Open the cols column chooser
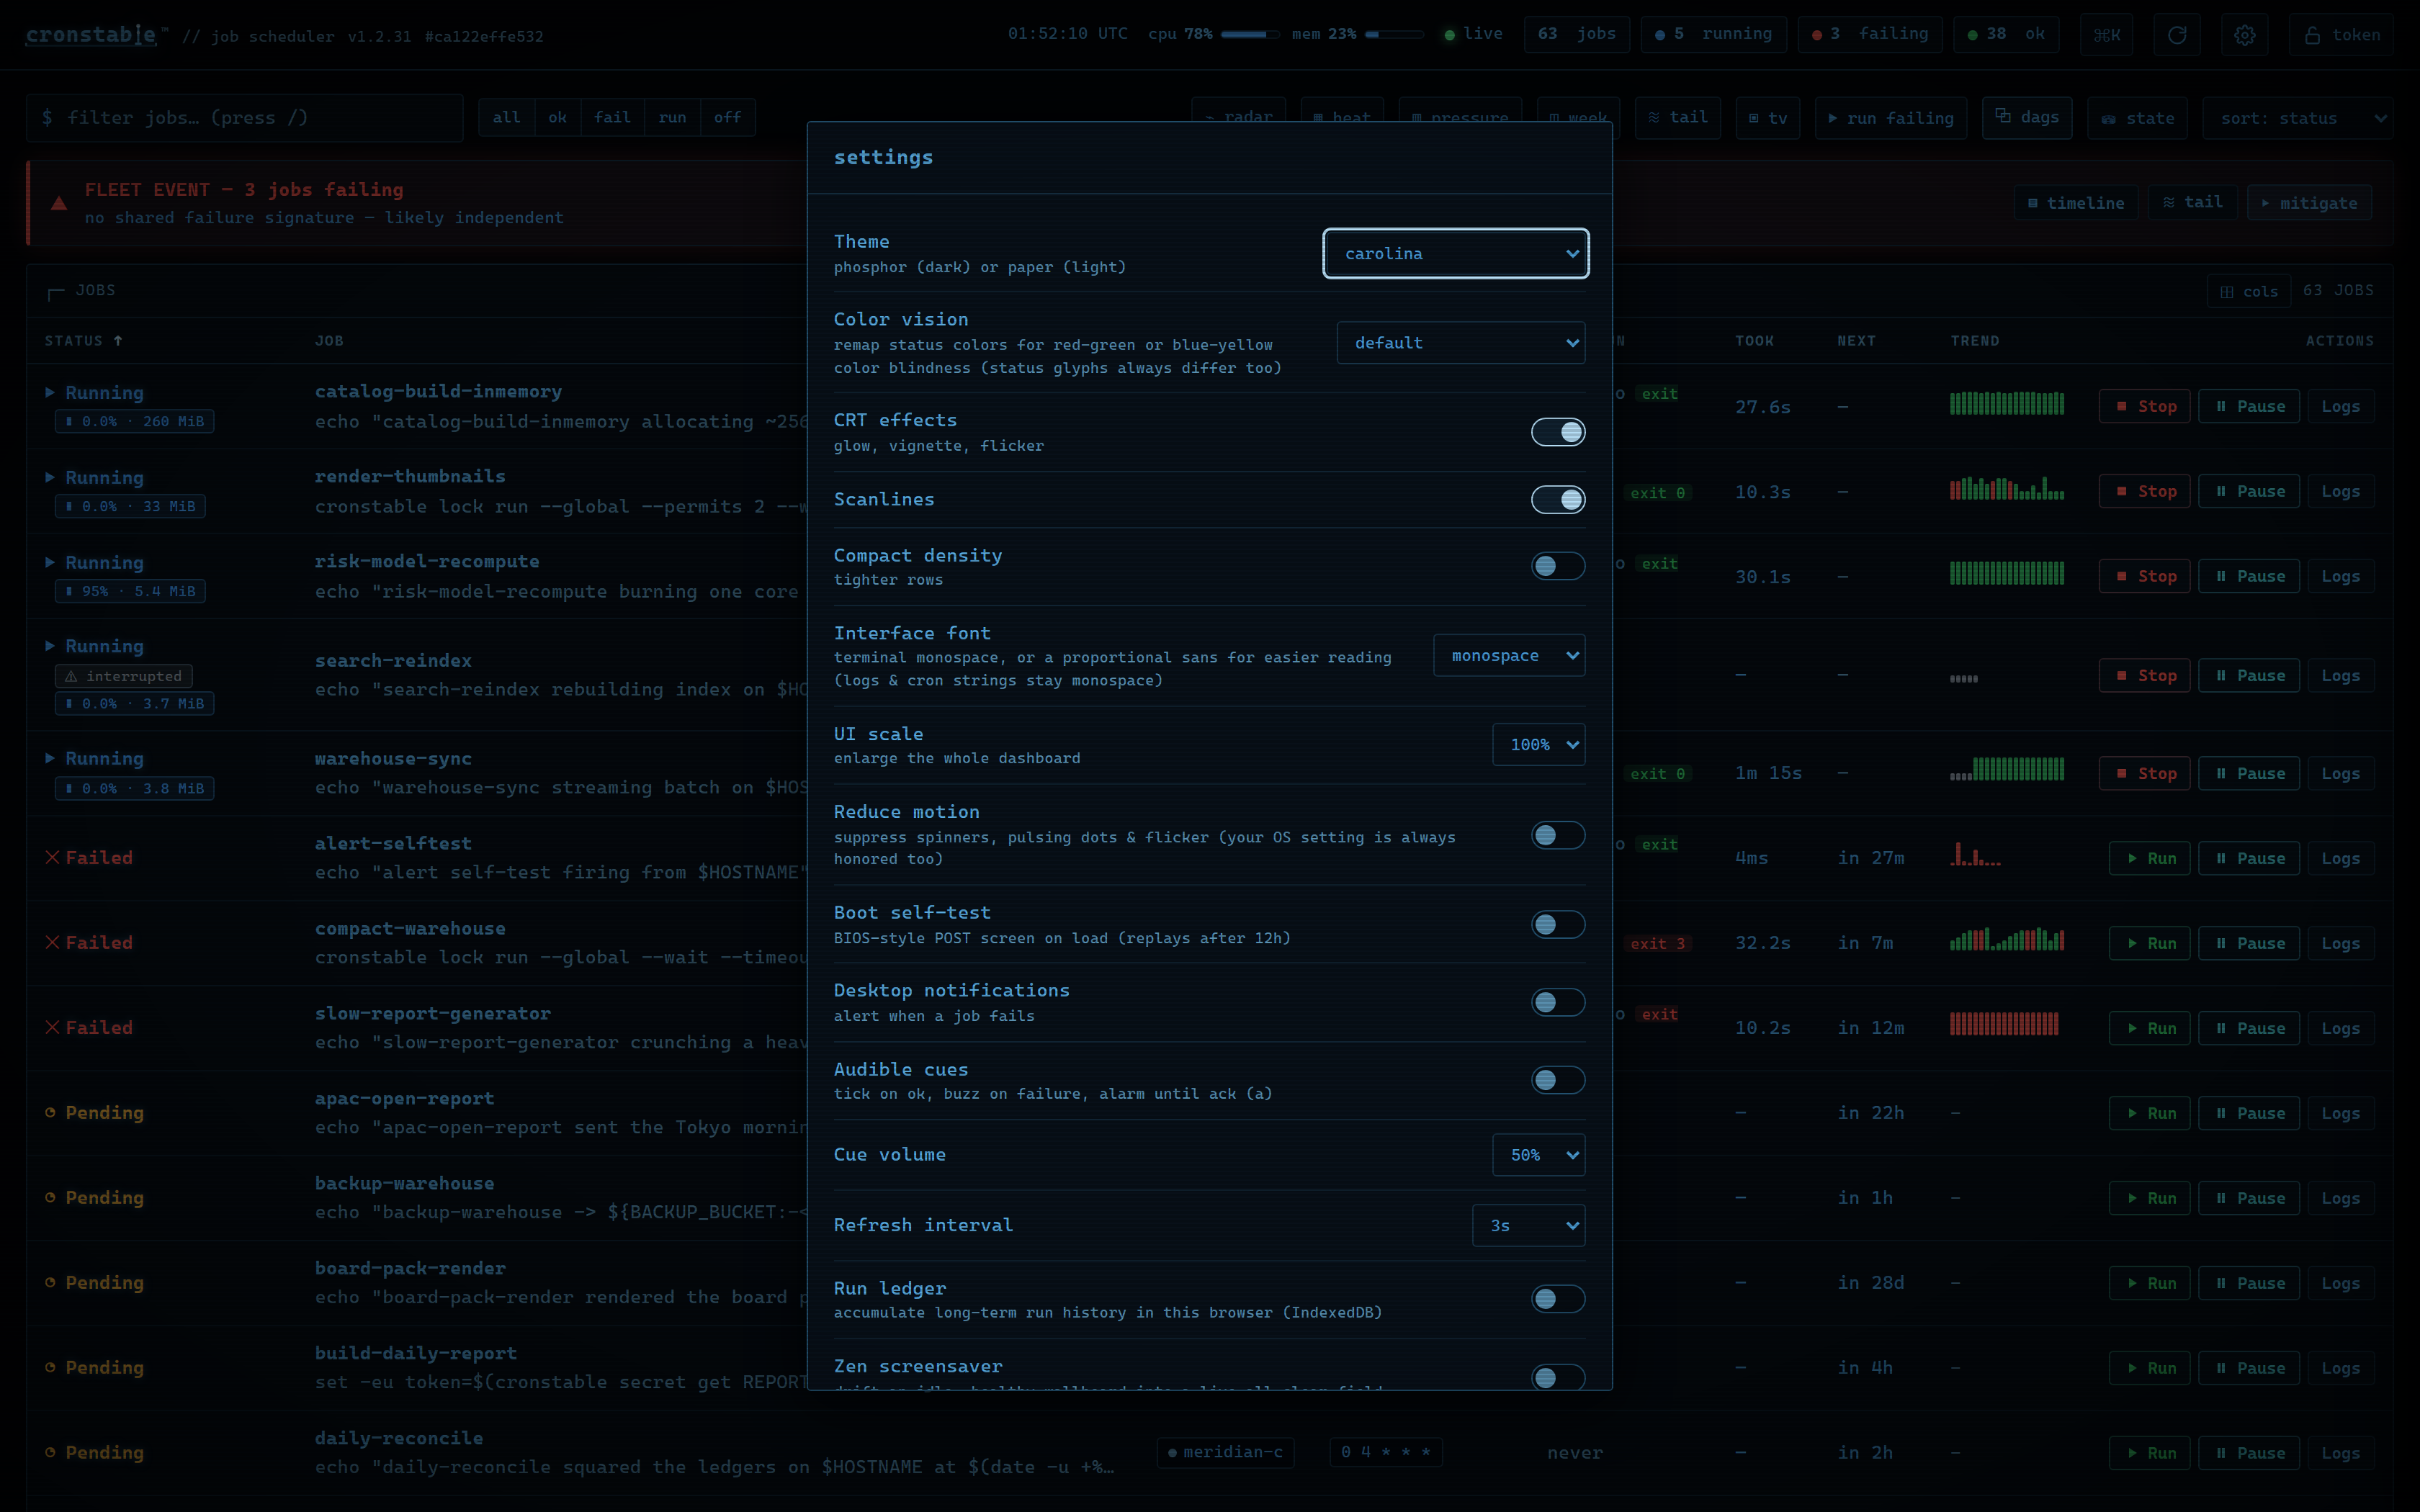The height and width of the screenshot is (1512, 2420). 2249,292
